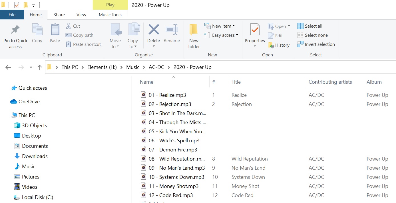The height and width of the screenshot is (203, 396).
Task: Click the Paste clipboard icon
Action: click(55, 30)
